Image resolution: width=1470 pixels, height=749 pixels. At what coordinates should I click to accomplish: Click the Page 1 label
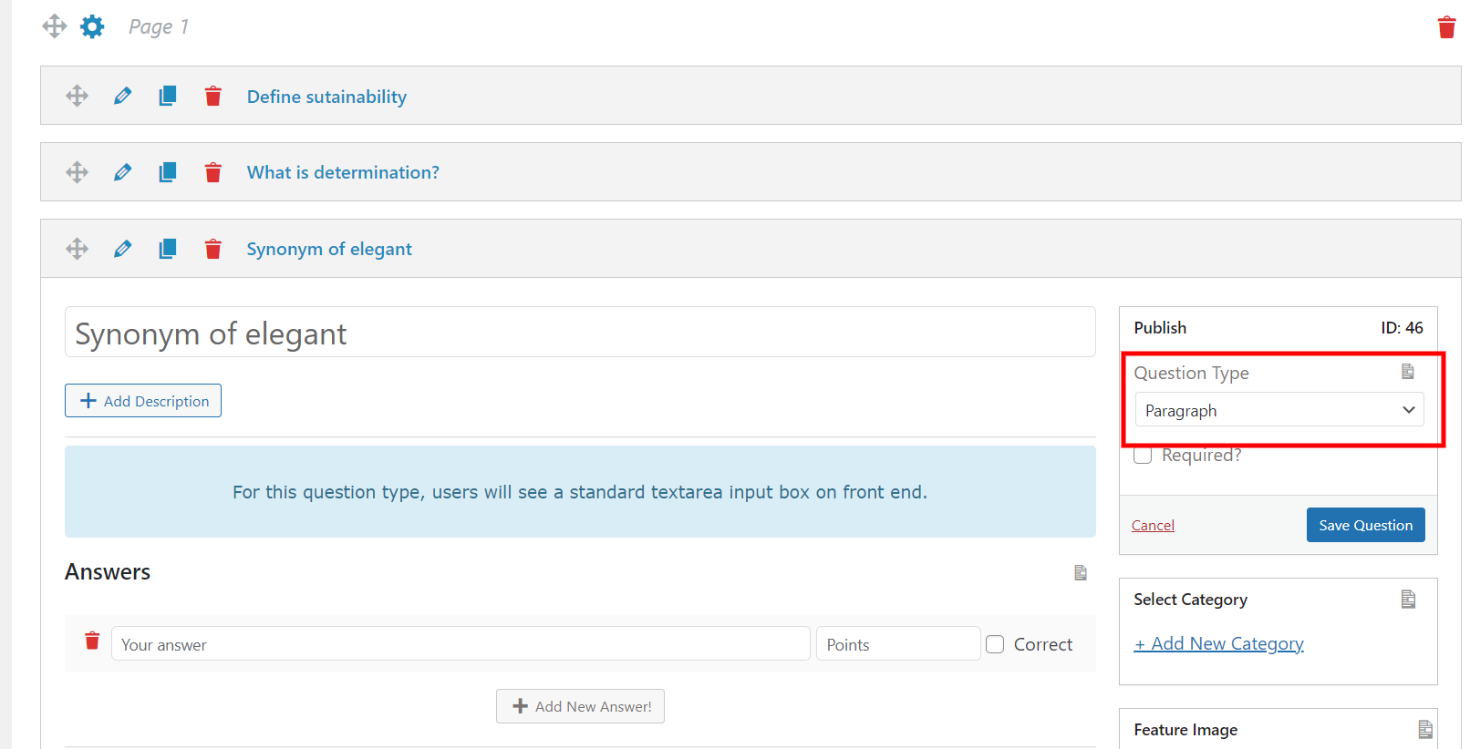[x=159, y=26]
